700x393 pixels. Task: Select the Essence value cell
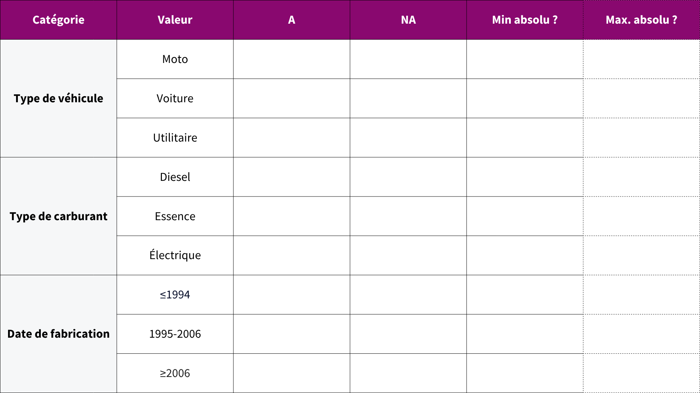point(175,216)
